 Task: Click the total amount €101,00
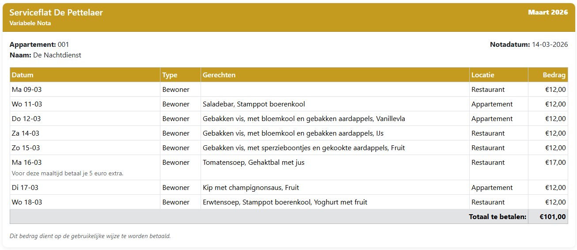click(553, 217)
